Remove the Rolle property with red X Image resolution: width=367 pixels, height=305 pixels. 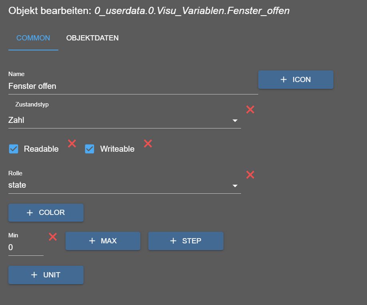(250, 175)
